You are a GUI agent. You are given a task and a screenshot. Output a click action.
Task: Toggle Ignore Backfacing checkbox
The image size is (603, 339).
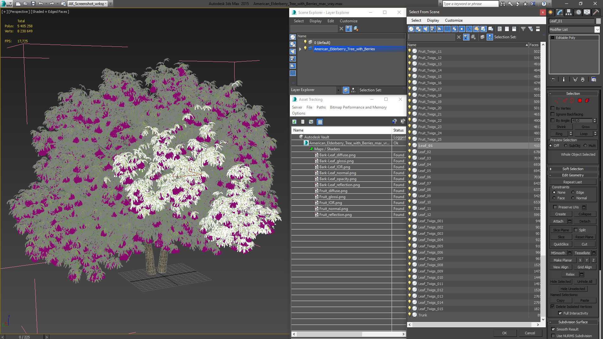[553, 114]
